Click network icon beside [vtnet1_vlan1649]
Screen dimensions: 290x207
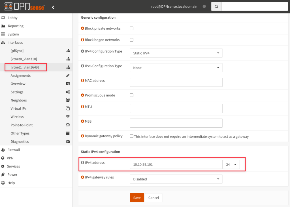coord(68,67)
